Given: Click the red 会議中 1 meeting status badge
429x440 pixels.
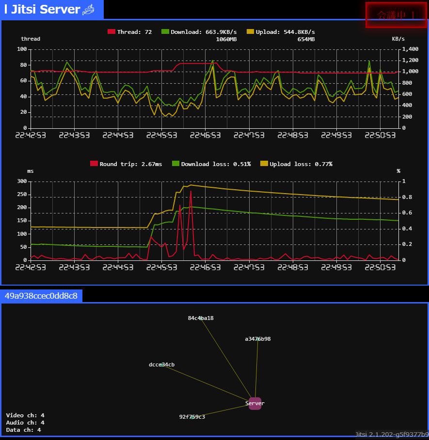Looking at the screenshot, I should pyautogui.click(x=396, y=15).
